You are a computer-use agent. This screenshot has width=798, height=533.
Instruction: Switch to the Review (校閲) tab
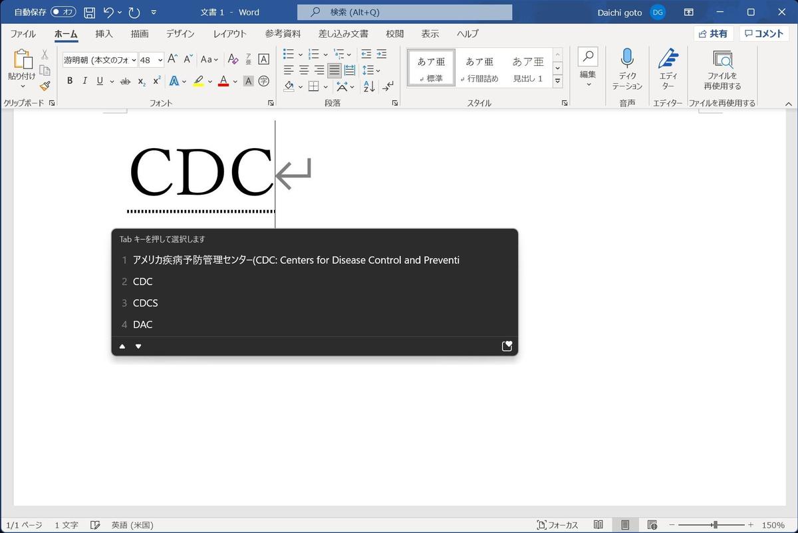point(394,34)
